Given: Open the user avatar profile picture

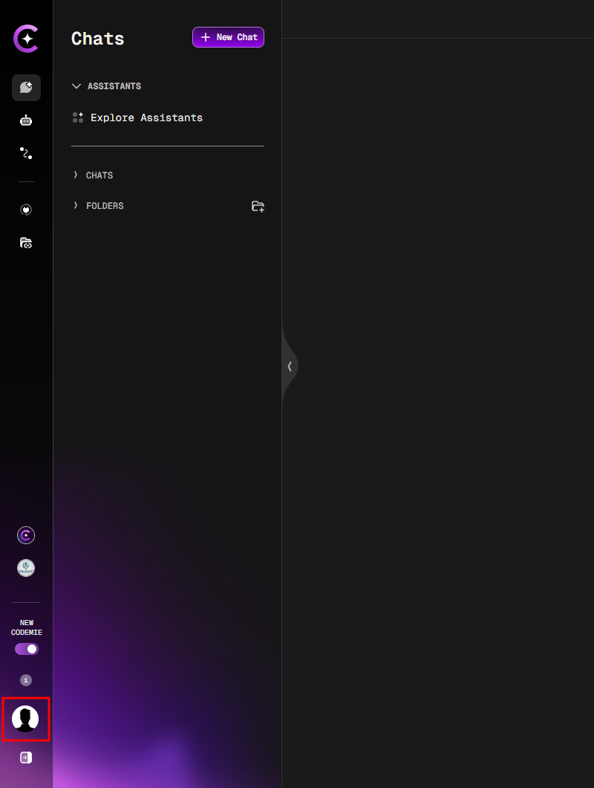Looking at the screenshot, I should (26, 718).
